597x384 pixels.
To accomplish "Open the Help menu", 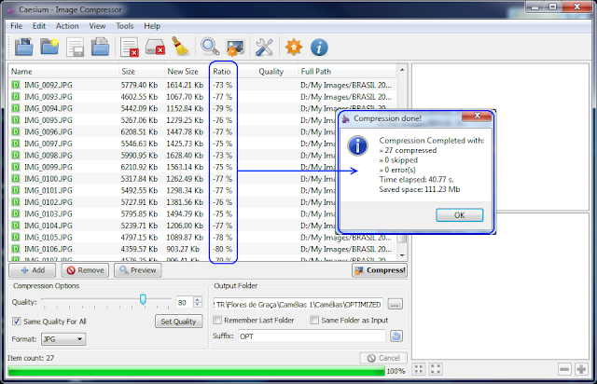I will click(x=152, y=26).
